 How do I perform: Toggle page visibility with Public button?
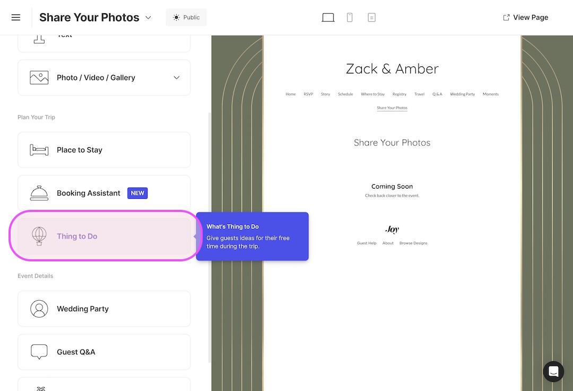tap(186, 17)
